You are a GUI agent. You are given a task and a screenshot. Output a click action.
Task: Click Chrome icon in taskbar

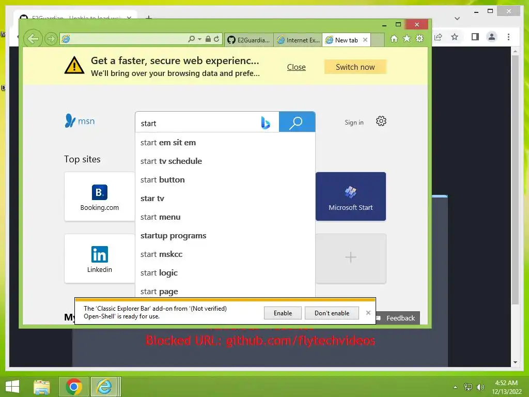coord(74,387)
